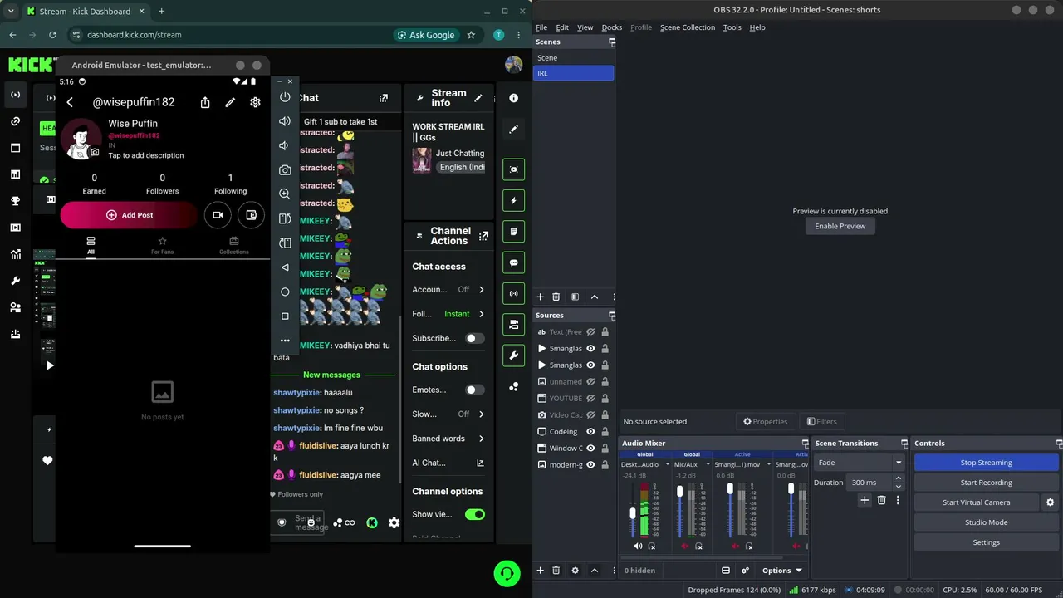This screenshot has width=1063, height=598.
Task: Hide the Codeing source in OBS
Action: point(591,432)
